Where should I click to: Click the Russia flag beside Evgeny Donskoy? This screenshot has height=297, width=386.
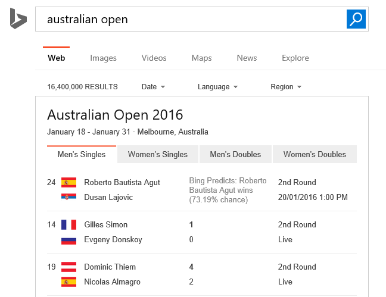69,240
